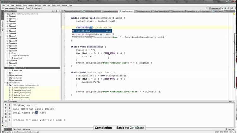Select the deploy.jar library entry
Image resolution: width=237 pixels, height=133 pixels.
click(x=21, y=95)
